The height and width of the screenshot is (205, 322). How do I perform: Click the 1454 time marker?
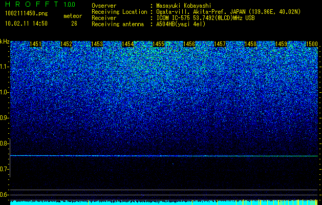coord(128,44)
